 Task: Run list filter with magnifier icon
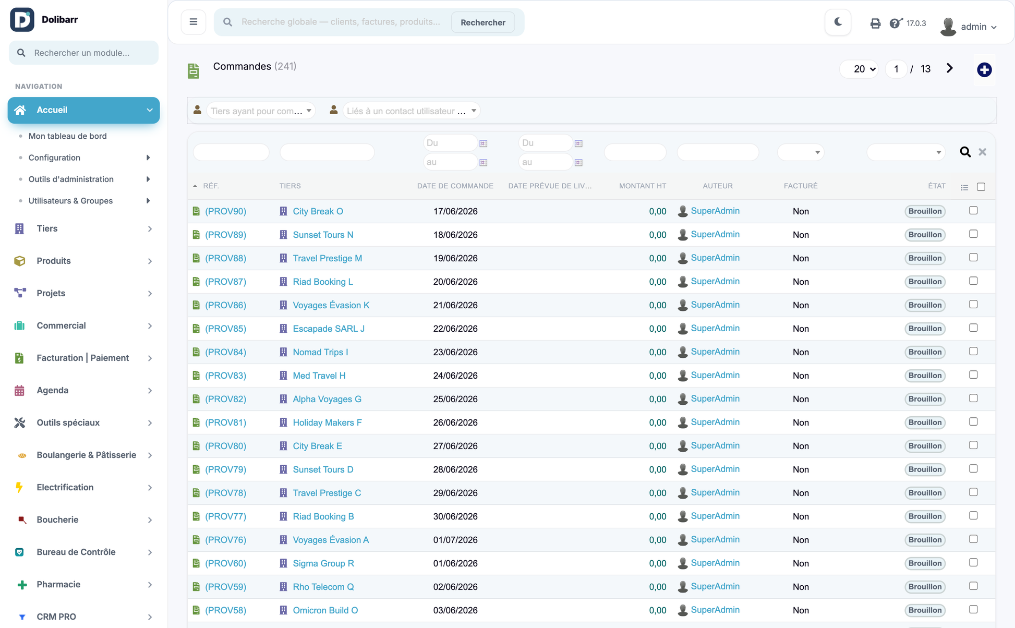(x=965, y=152)
